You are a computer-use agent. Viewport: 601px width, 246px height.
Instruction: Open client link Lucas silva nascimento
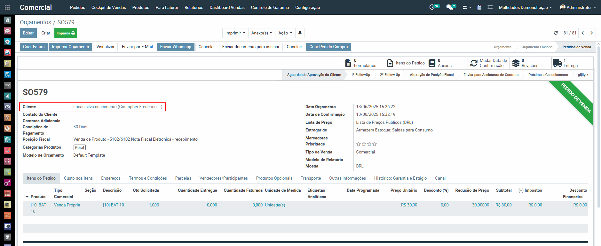pos(117,107)
